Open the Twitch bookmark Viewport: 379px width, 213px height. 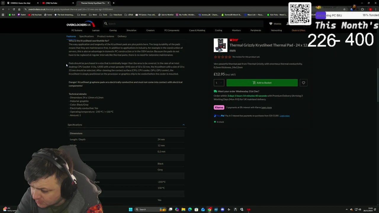point(21,15)
